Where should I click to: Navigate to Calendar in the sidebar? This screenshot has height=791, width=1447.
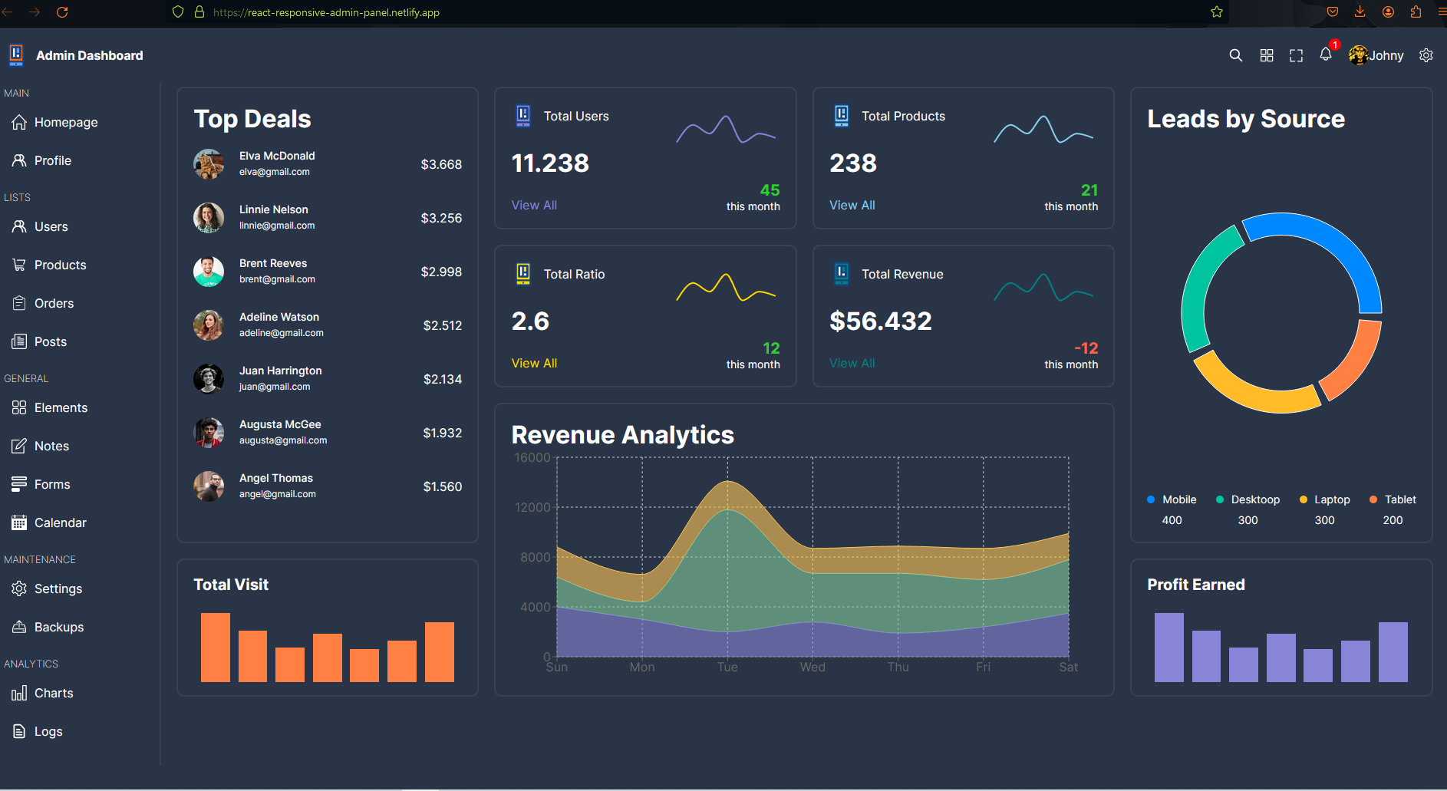[60, 522]
